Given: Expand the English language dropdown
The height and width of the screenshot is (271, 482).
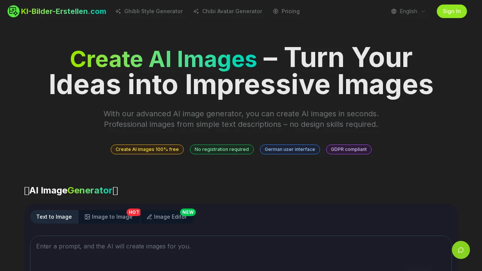Looking at the screenshot, I should click(x=408, y=11).
